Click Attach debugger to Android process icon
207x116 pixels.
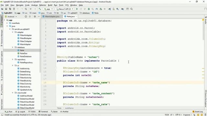click(x=101, y=9)
